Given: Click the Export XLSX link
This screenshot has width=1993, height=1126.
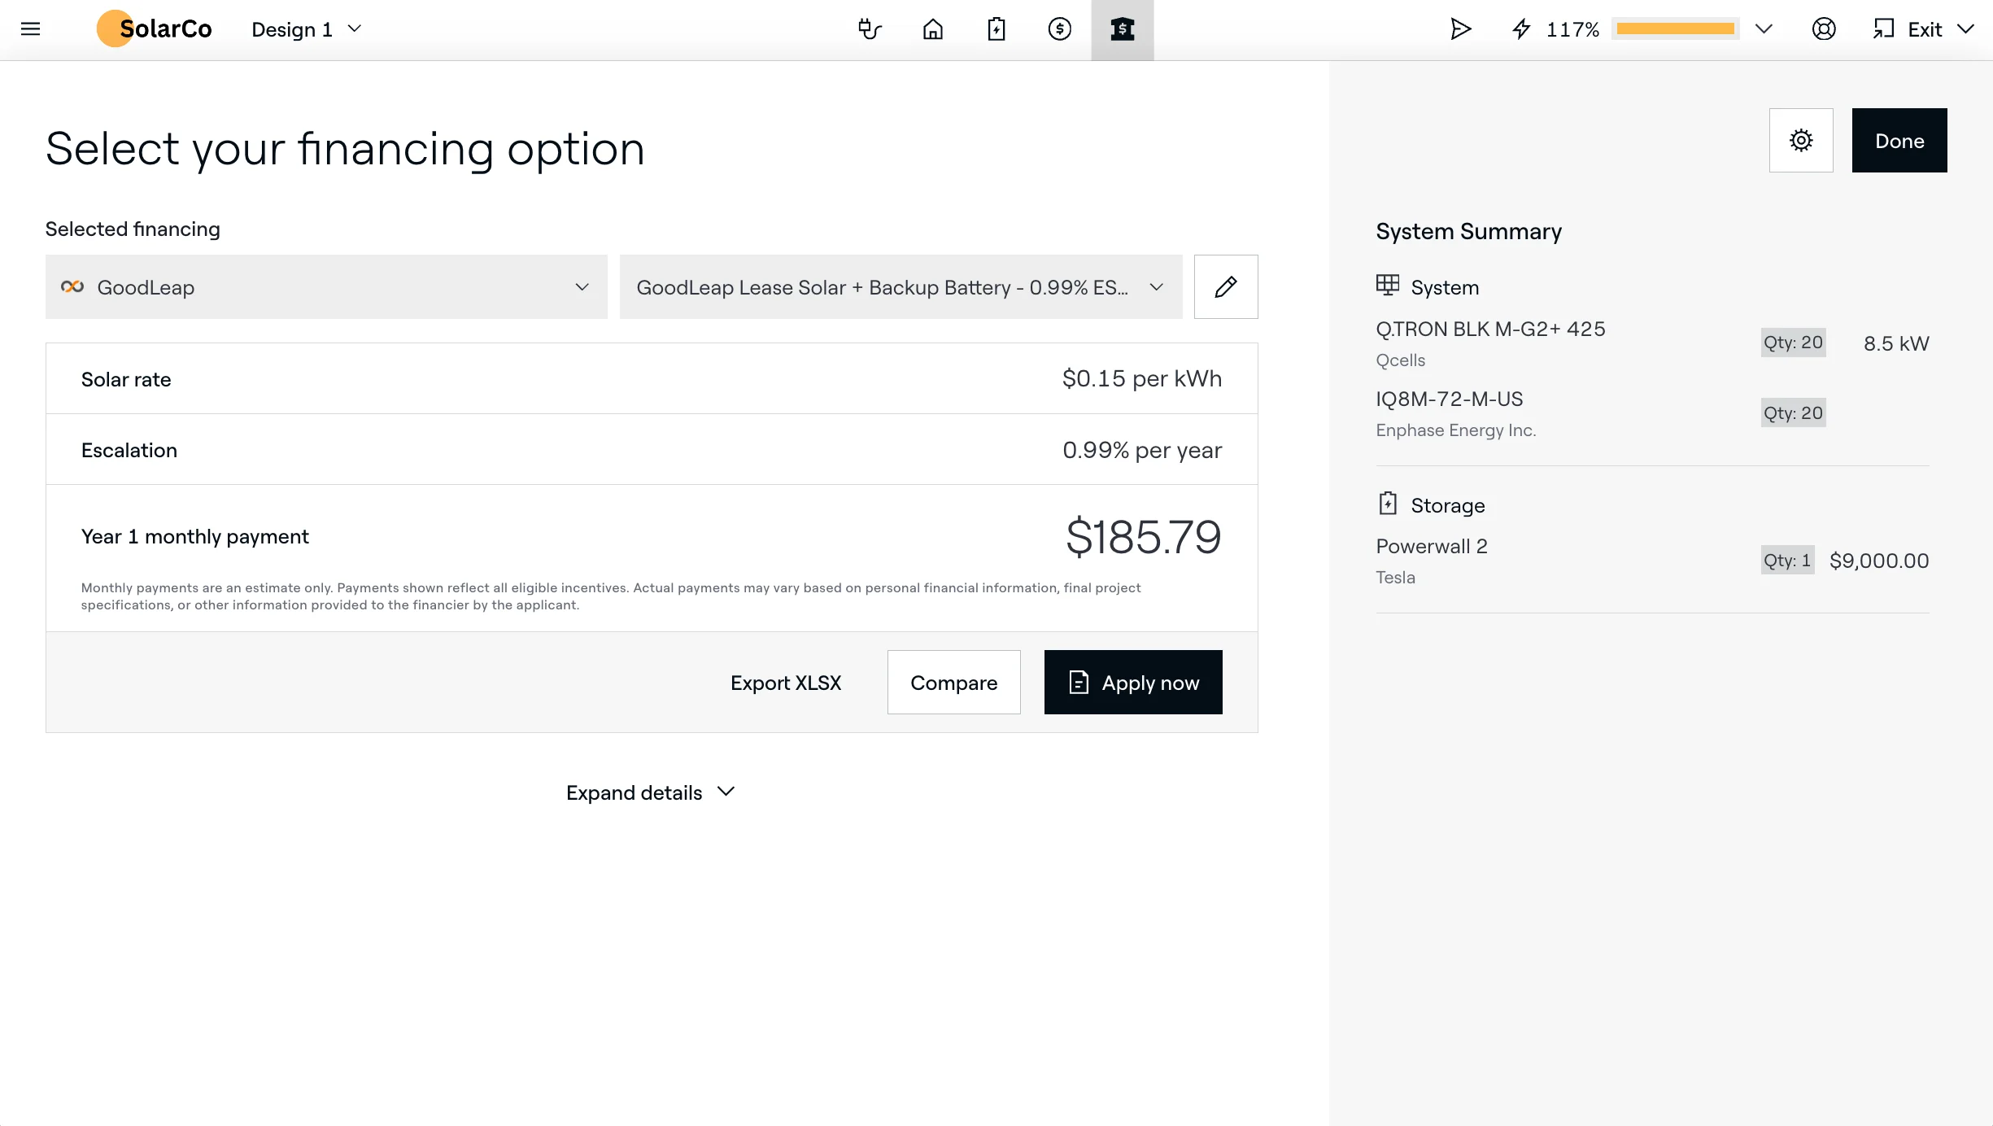Looking at the screenshot, I should 786,683.
